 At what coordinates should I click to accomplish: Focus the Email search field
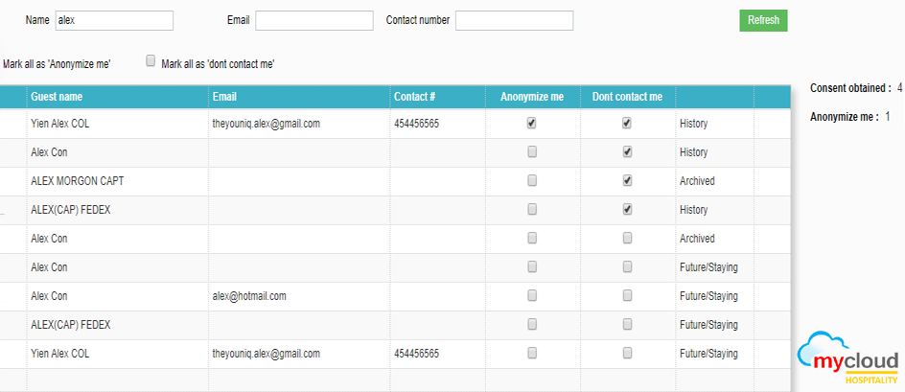(313, 21)
